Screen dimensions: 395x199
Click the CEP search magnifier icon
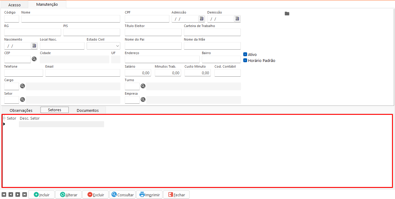(34, 59)
